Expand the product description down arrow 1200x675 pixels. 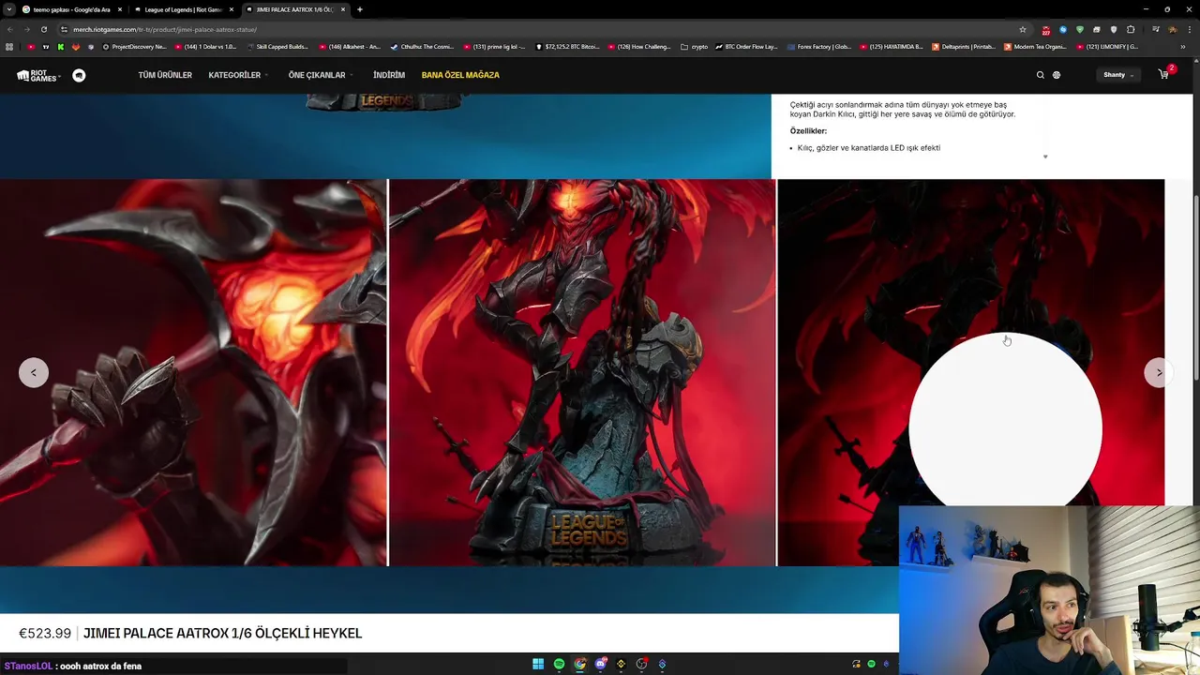(1045, 157)
